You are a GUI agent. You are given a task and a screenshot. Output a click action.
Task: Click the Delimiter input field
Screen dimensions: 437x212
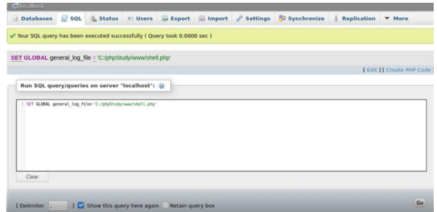click(58, 205)
